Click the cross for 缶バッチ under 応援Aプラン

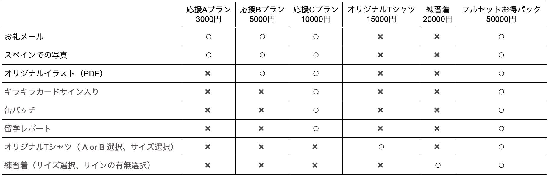208,110
